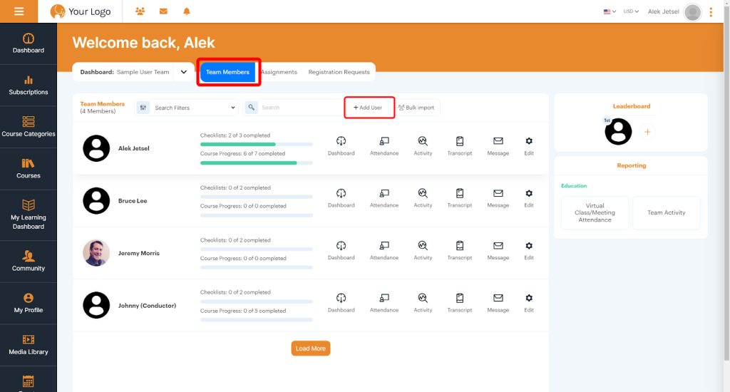Click Alek Jetsel's course progress bar
Screen dimensions: 730x392
pyautogui.click(x=257, y=163)
